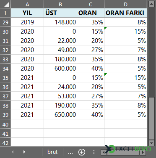
Task: Click the next sheet navigation arrow
Action: point(24,152)
